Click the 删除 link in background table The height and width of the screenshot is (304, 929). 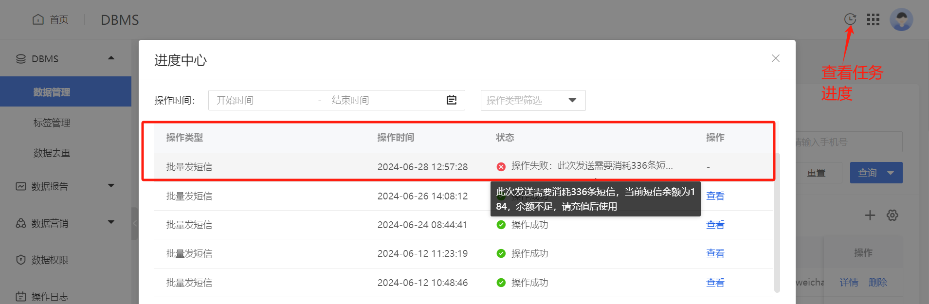tap(878, 282)
